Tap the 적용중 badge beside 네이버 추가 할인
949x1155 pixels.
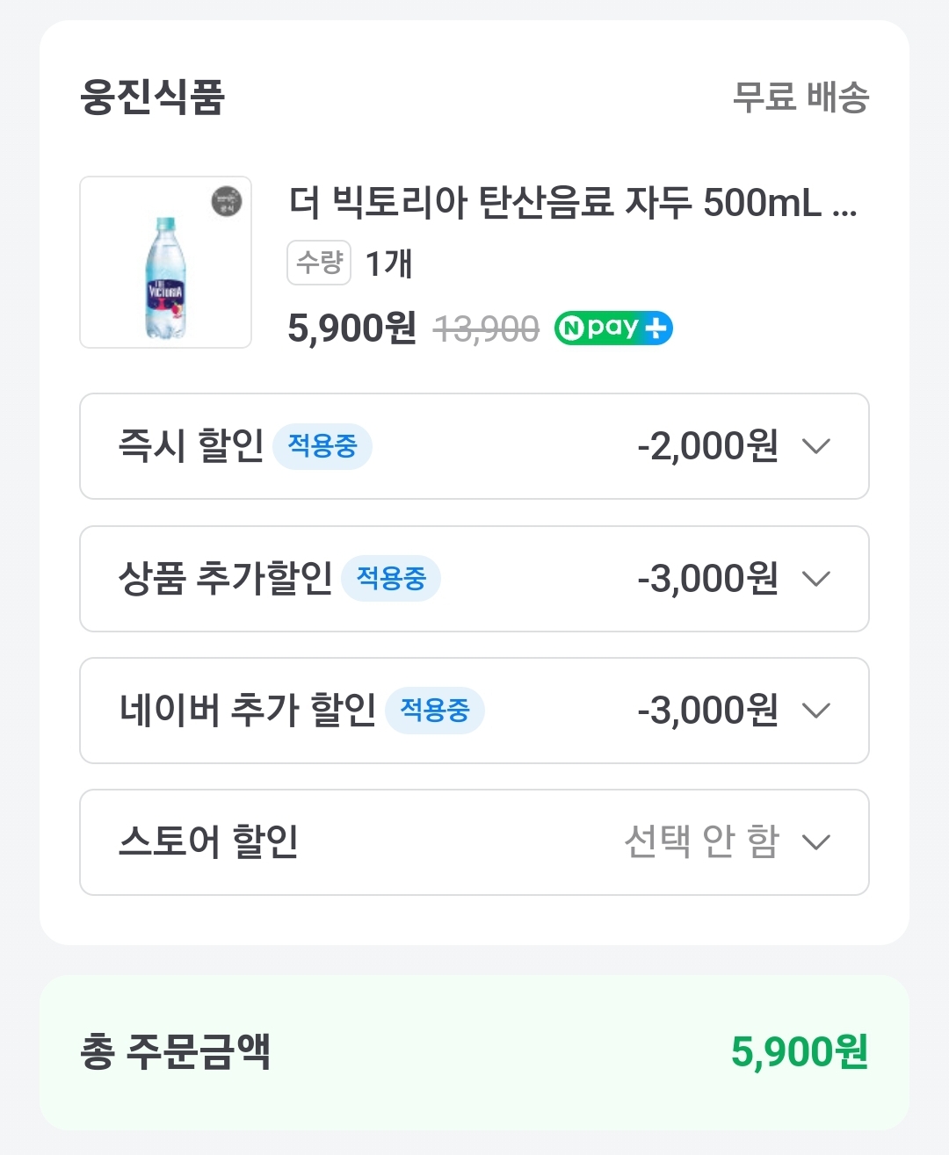coord(435,711)
